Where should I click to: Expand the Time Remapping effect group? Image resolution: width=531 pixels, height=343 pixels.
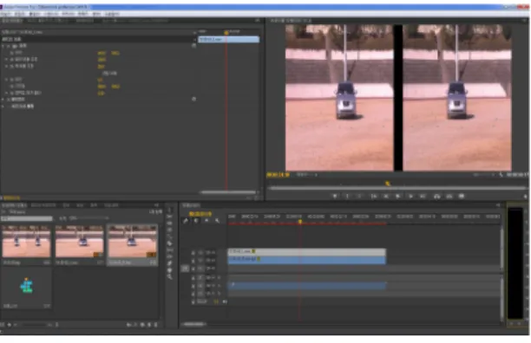click(3, 107)
